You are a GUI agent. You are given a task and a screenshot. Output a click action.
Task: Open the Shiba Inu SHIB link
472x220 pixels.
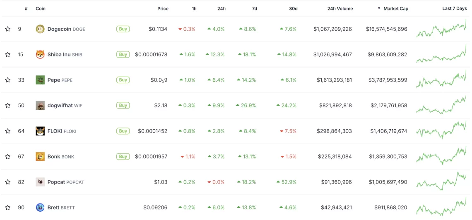[65, 55]
